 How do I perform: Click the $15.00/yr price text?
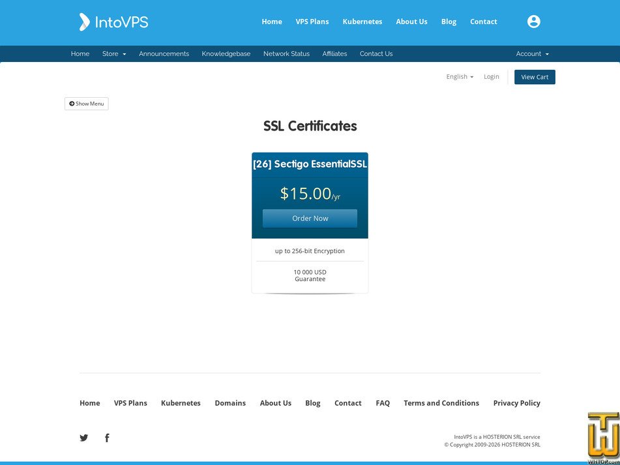click(x=310, y=194)
